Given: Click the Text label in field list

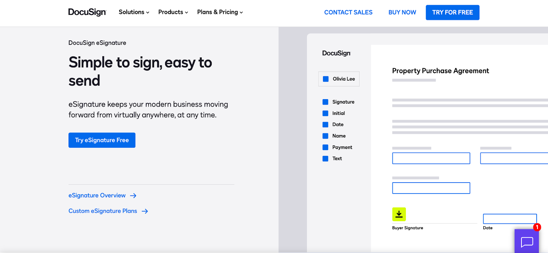Looking at the screenshot, I should tap(337, 159).
